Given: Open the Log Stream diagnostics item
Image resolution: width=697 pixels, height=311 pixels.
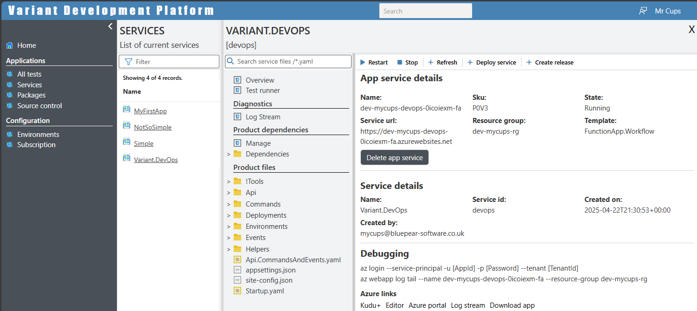Looking at the screenshot, I should (262, 117).
